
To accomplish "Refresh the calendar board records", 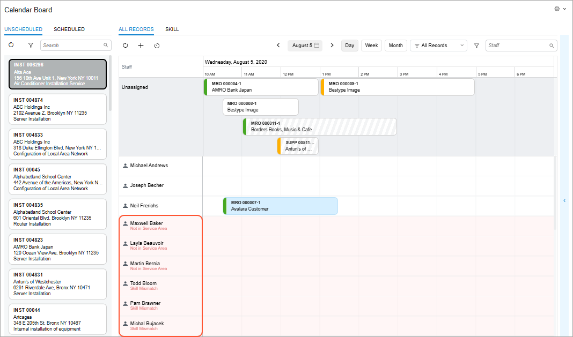I will tap(126, 46).
